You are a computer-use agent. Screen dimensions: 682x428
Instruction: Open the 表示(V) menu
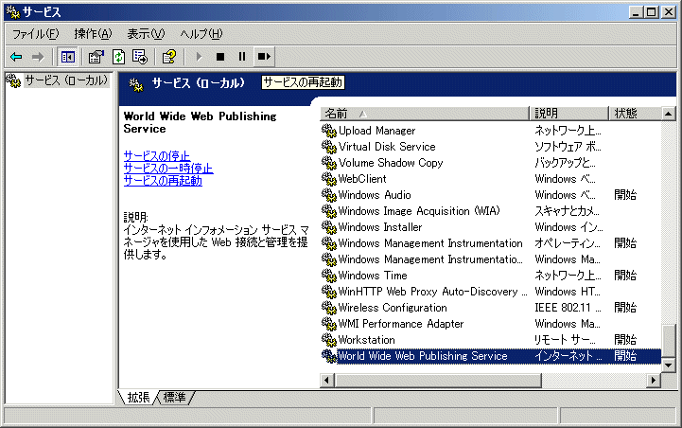tap(146, 34)
